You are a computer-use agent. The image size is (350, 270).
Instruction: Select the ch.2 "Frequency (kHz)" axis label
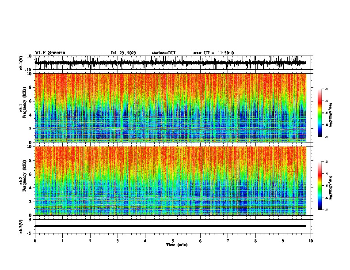click(x=24, y=176)
